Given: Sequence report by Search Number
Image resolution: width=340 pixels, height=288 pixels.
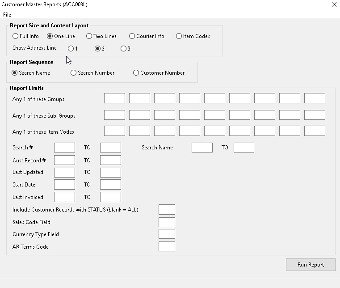Looking at the screenshot, I should coord(92,73).
